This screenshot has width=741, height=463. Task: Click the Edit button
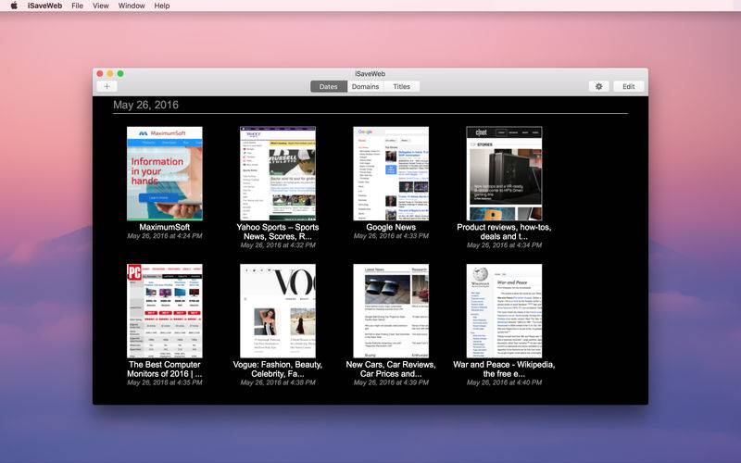(x=629, y=86)
